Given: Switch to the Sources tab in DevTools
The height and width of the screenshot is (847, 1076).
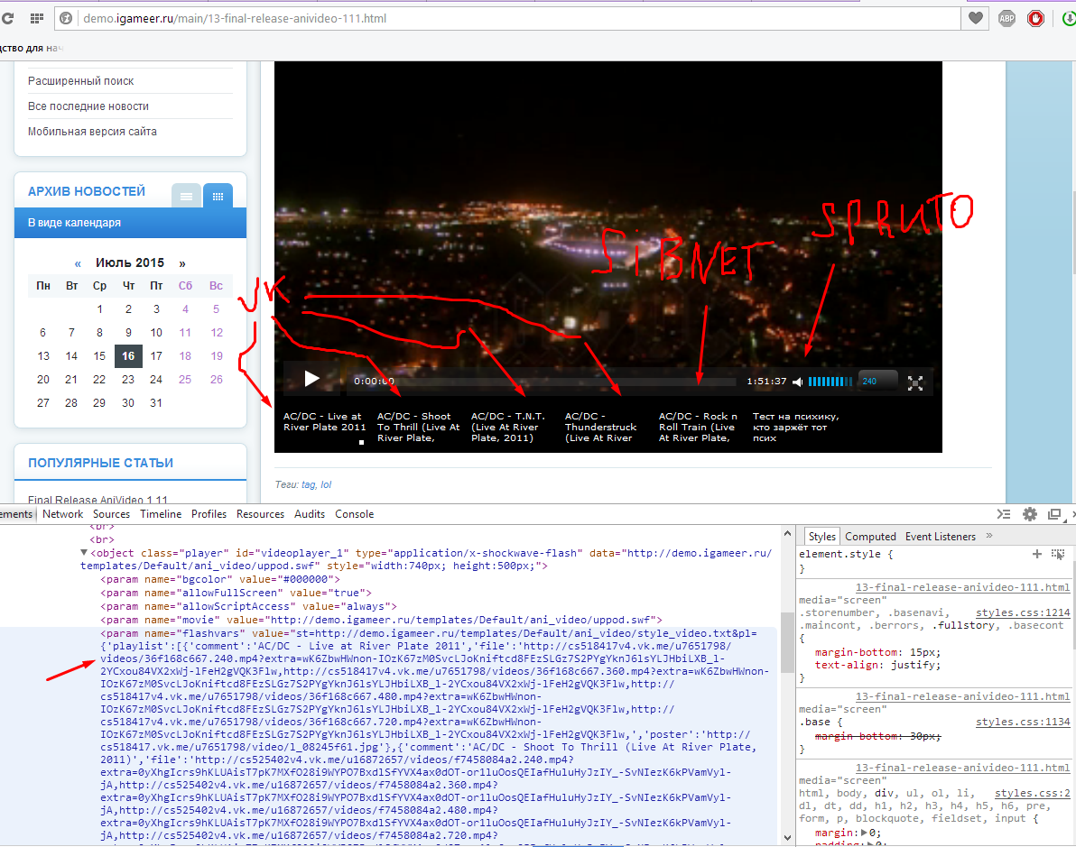Looking at the screenshot, I should 111,513.
